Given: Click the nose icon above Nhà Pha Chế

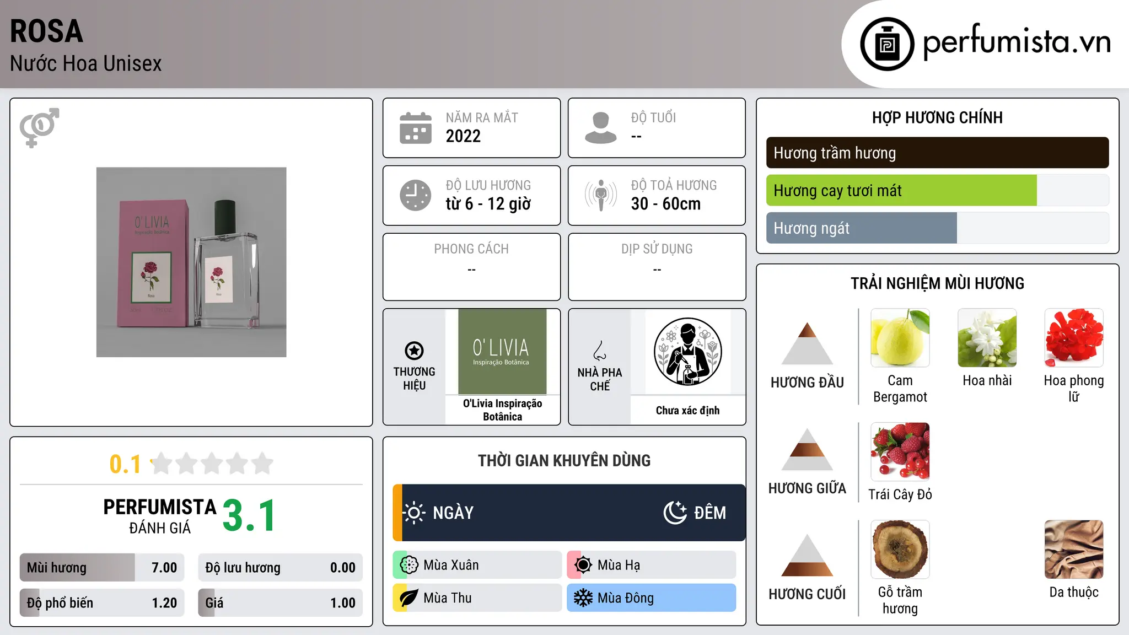Looking at the screenshot, I should (600, 351).
